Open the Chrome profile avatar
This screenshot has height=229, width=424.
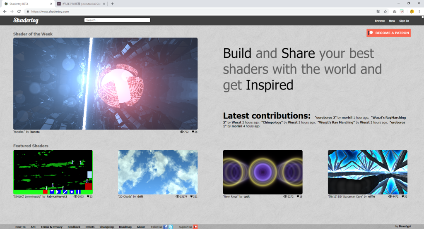412,12
